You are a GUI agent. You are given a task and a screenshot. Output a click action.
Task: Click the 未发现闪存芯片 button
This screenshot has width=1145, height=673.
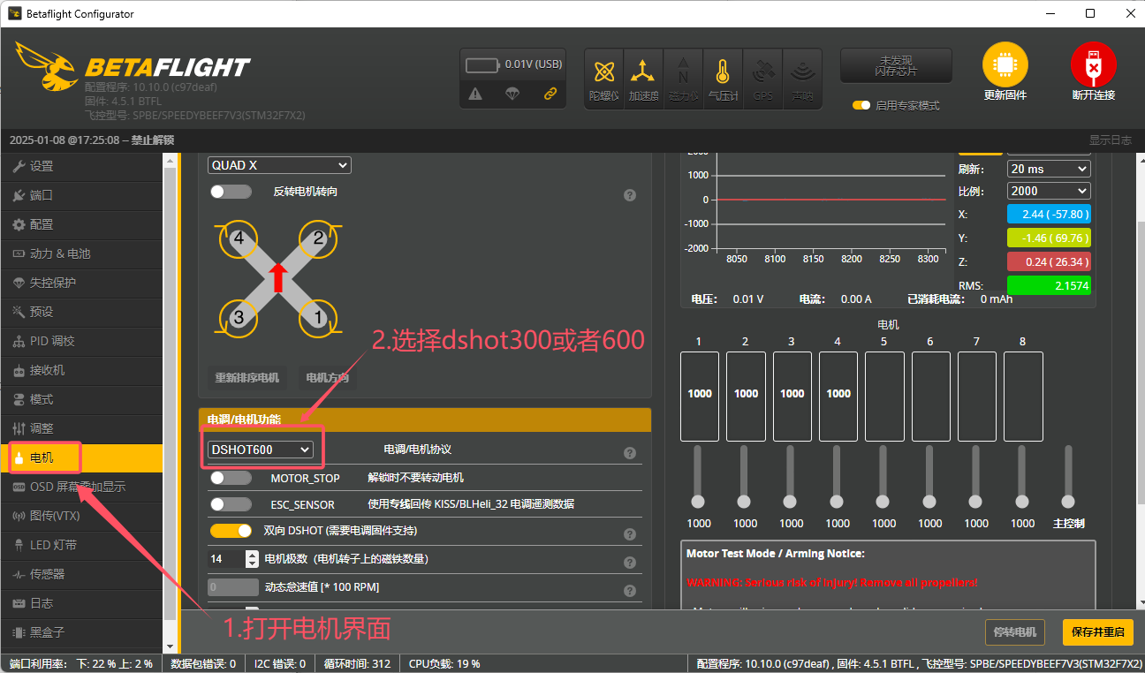[x=896, y=65]
